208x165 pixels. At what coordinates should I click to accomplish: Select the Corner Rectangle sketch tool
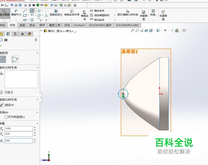pyautogui.click(x=25, y=15)
